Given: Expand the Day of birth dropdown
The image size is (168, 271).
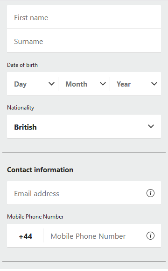Looking at the screenshot, I should click(33, 84).
